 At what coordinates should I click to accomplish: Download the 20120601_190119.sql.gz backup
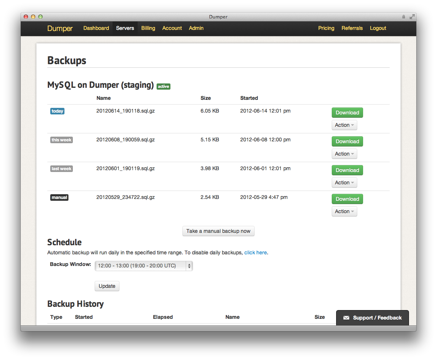pos(347,170)
